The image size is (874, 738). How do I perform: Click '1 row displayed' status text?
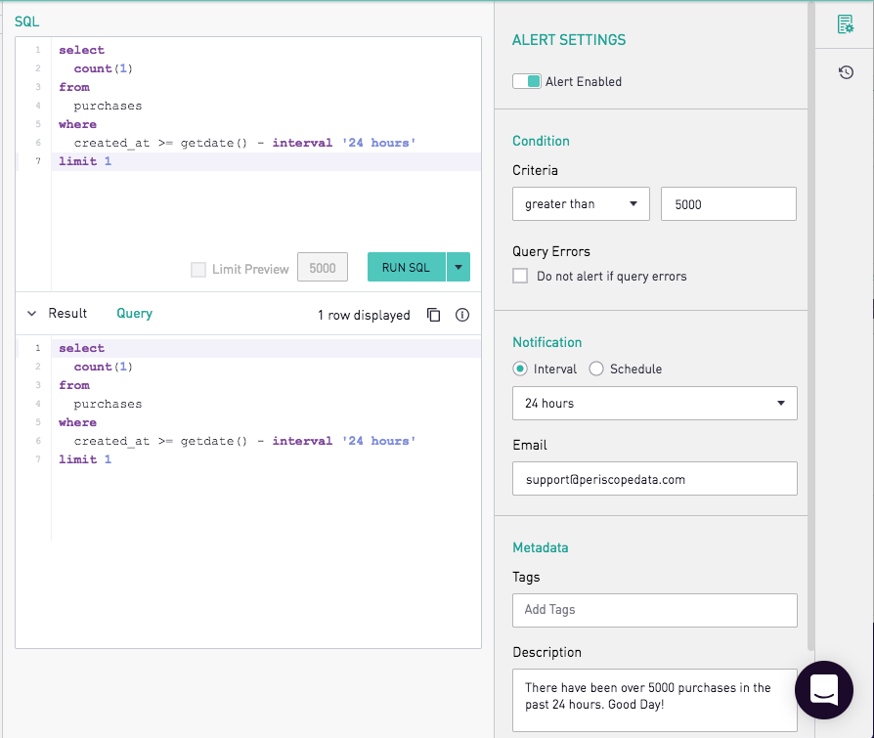point(364,315)
